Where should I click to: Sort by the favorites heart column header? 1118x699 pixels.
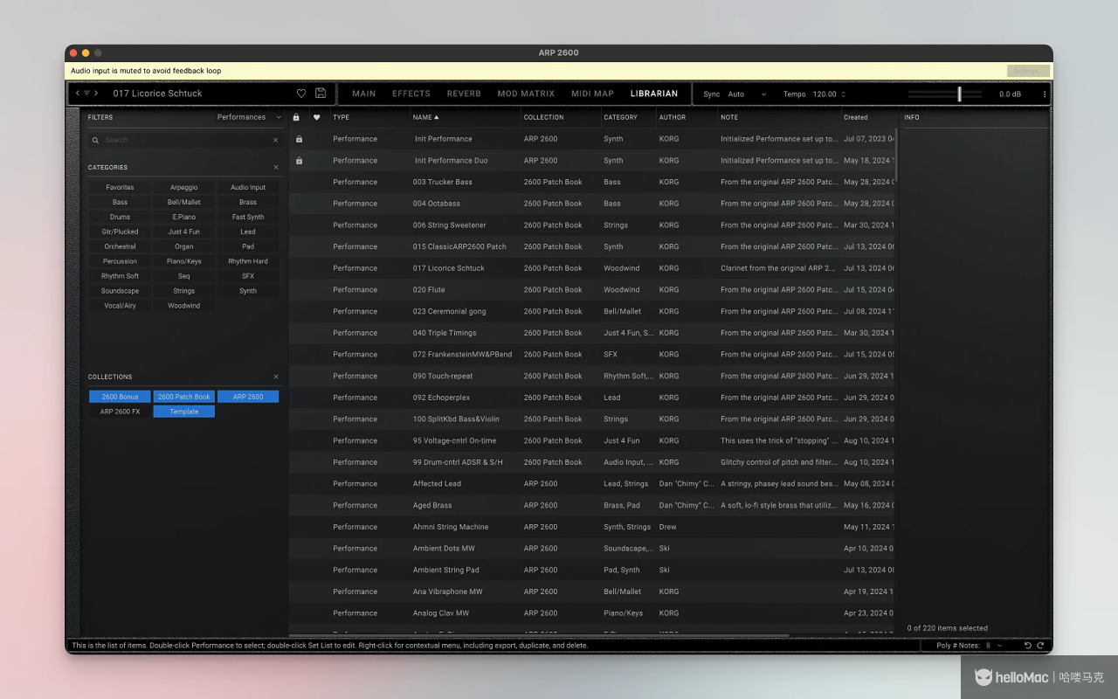(x=317, y=117)
